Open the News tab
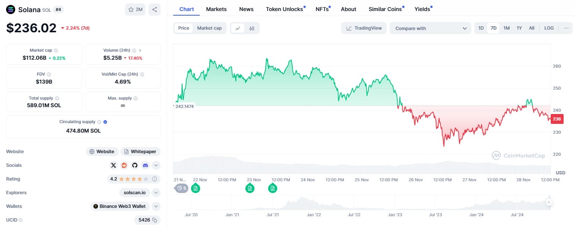The height and width of the screenshot is (228, 575). pos(246,9)
